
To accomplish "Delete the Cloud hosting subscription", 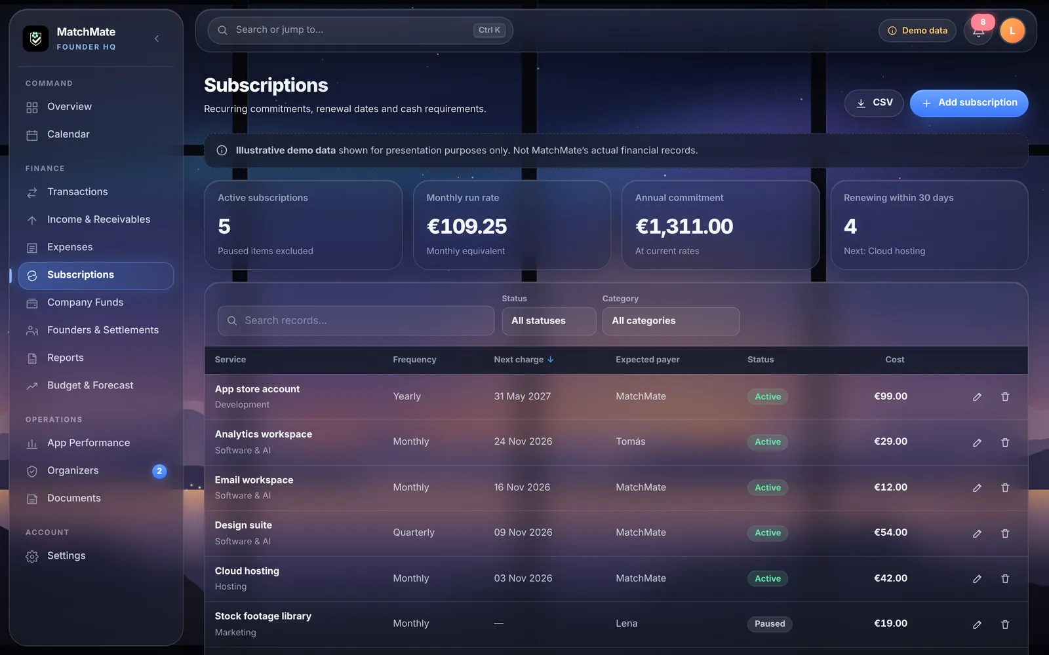I will 1005,579.
